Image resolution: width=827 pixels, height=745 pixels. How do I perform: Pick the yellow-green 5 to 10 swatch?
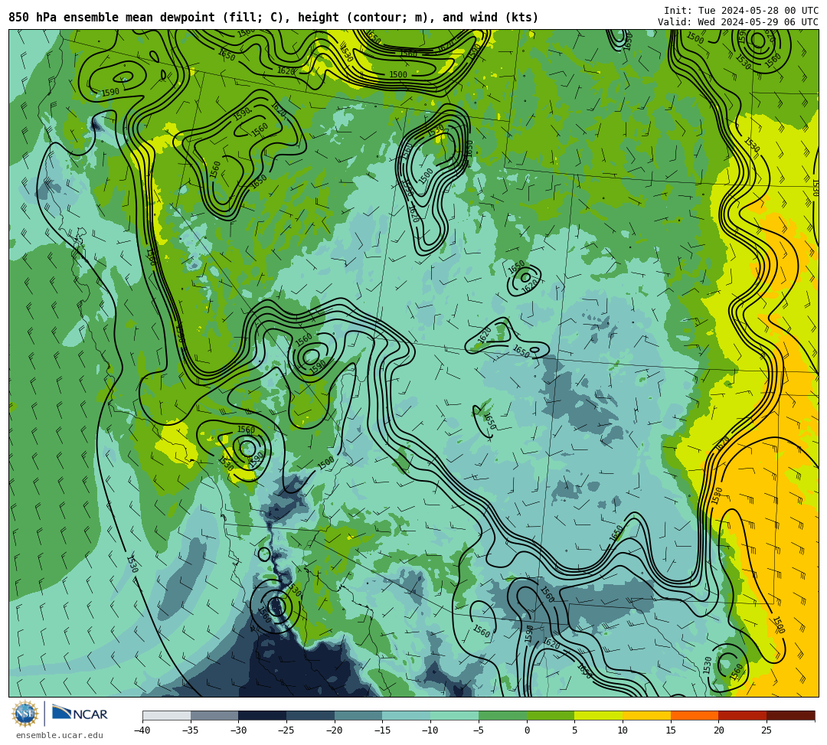coord(598,715)
